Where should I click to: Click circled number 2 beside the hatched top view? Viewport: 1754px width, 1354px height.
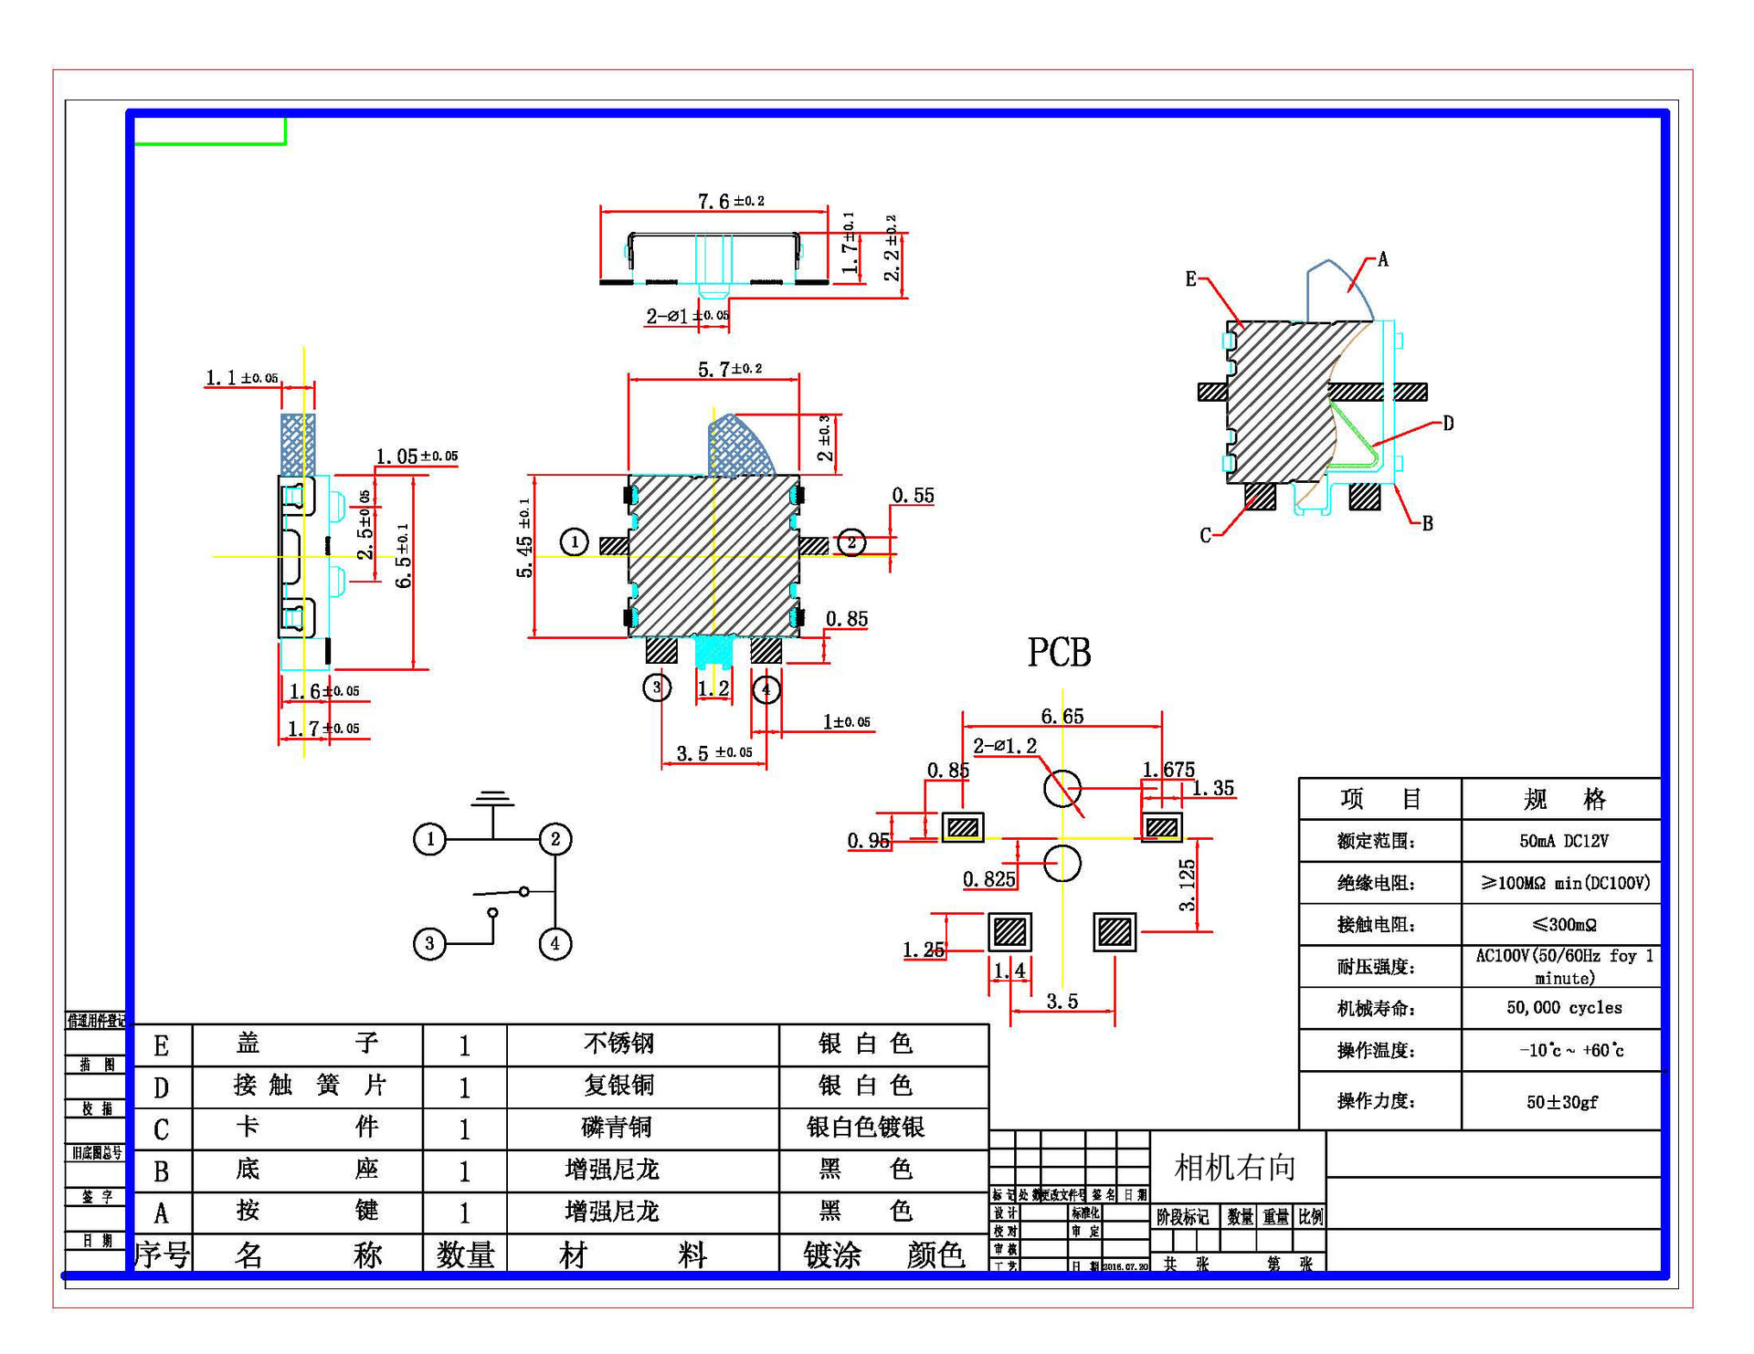(x=851, y=542)
